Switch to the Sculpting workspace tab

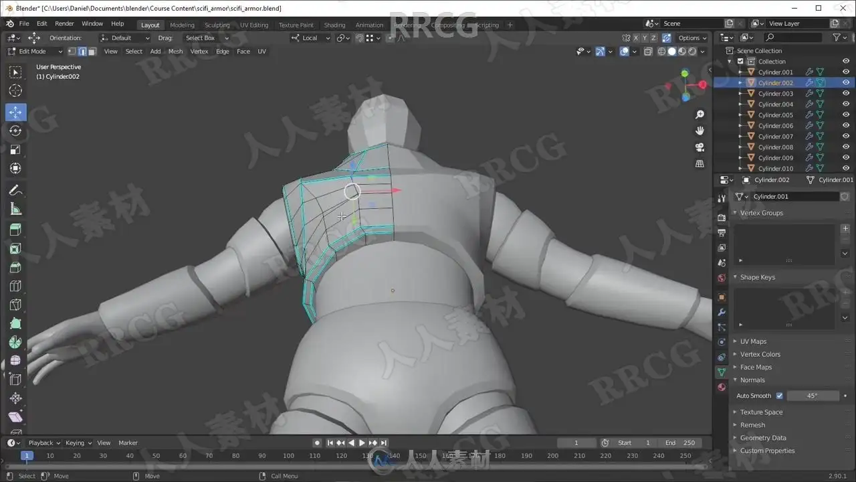tap(217, 25)
